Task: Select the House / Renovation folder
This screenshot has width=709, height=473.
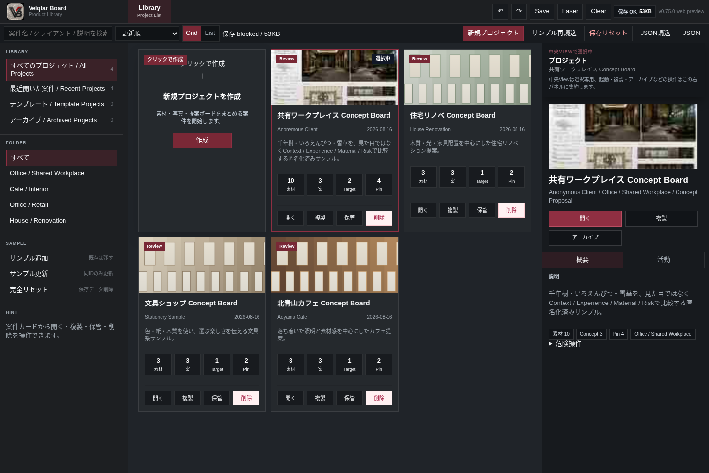Action: 62,221
